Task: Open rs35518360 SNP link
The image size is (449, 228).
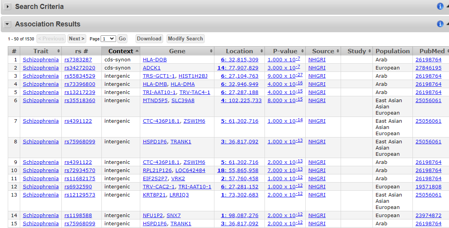Action: pyautogui.click(x=80, y=101)
